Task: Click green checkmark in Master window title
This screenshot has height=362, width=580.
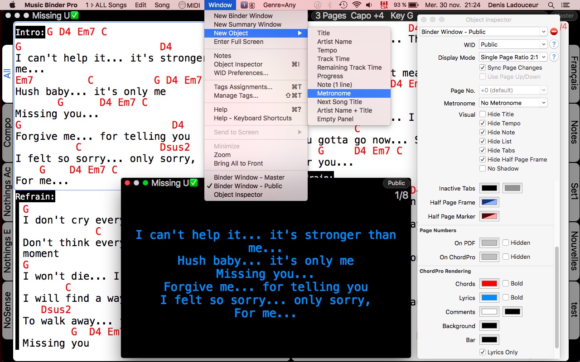Action: click(75, 15)
